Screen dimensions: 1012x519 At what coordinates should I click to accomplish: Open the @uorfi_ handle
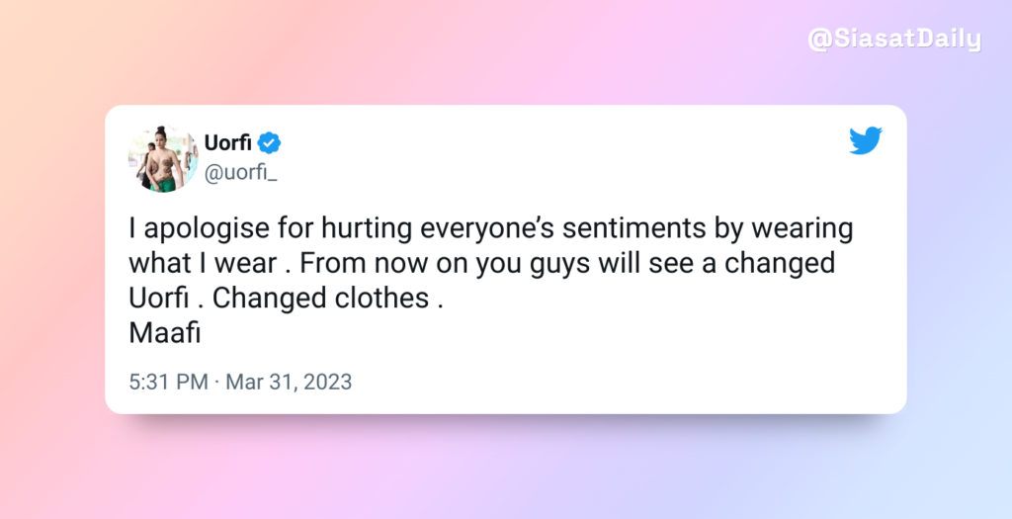(x=241, y=173)
